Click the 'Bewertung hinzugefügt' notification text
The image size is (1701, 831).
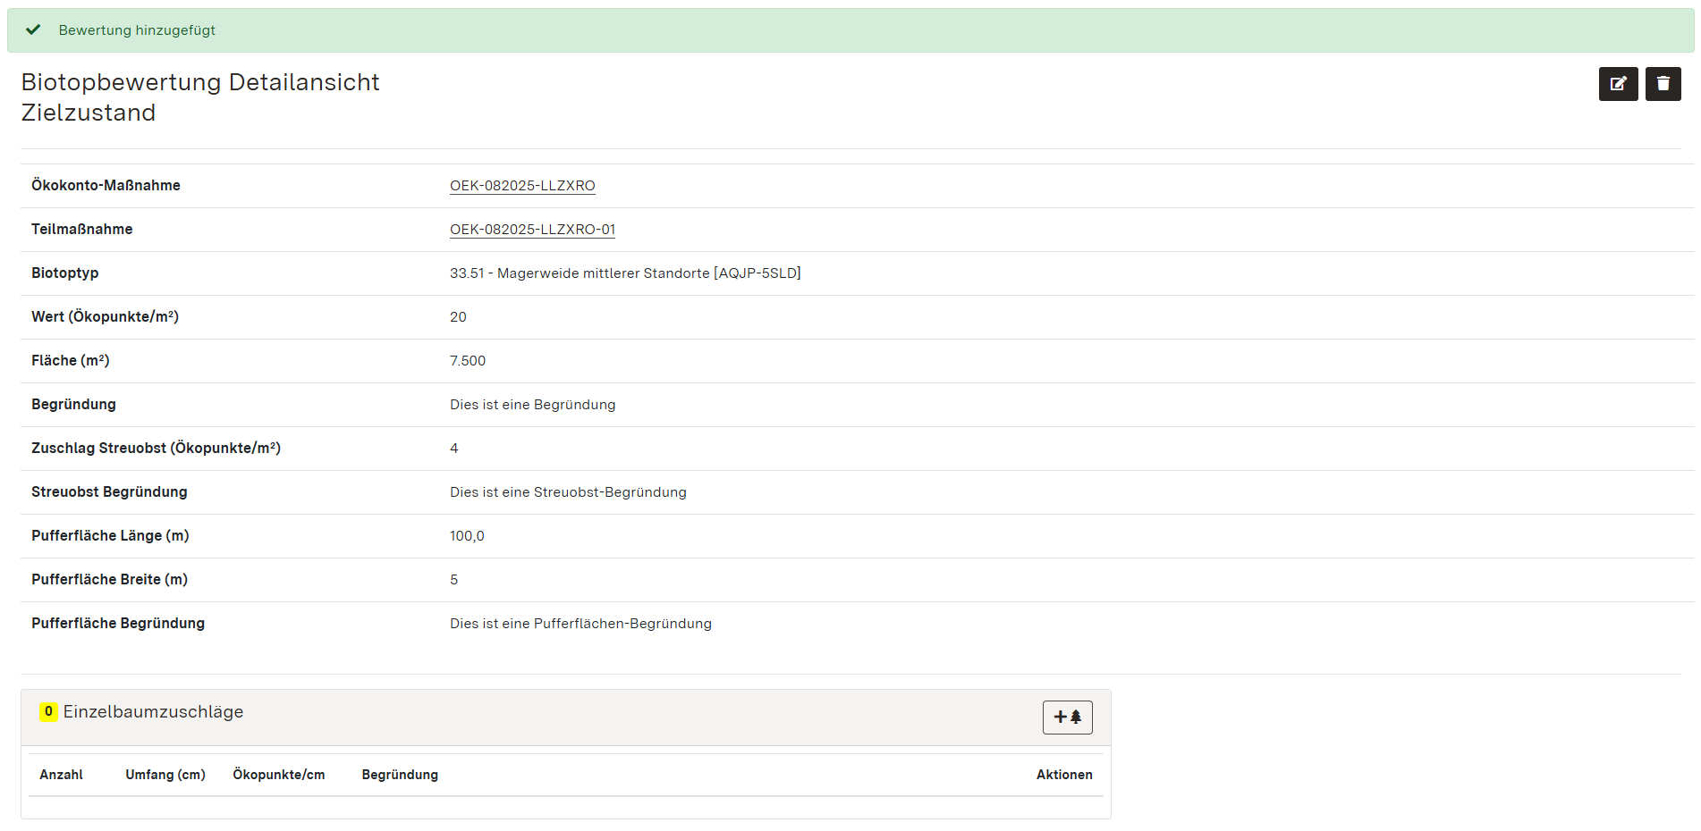(x=137, y=30)
